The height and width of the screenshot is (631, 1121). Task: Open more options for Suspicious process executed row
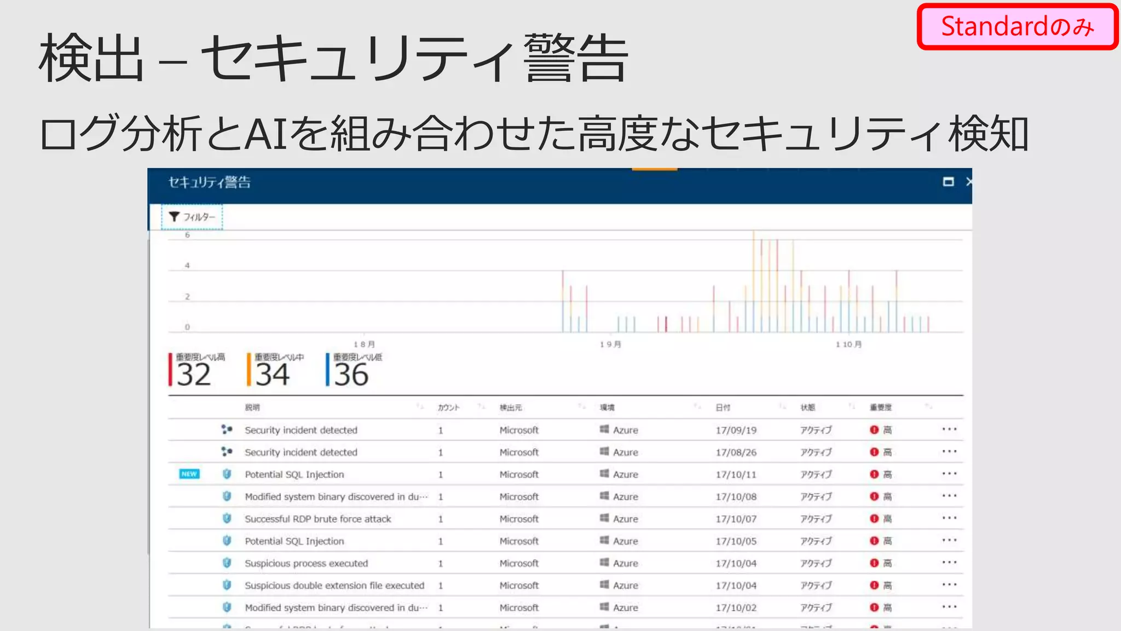949,563
